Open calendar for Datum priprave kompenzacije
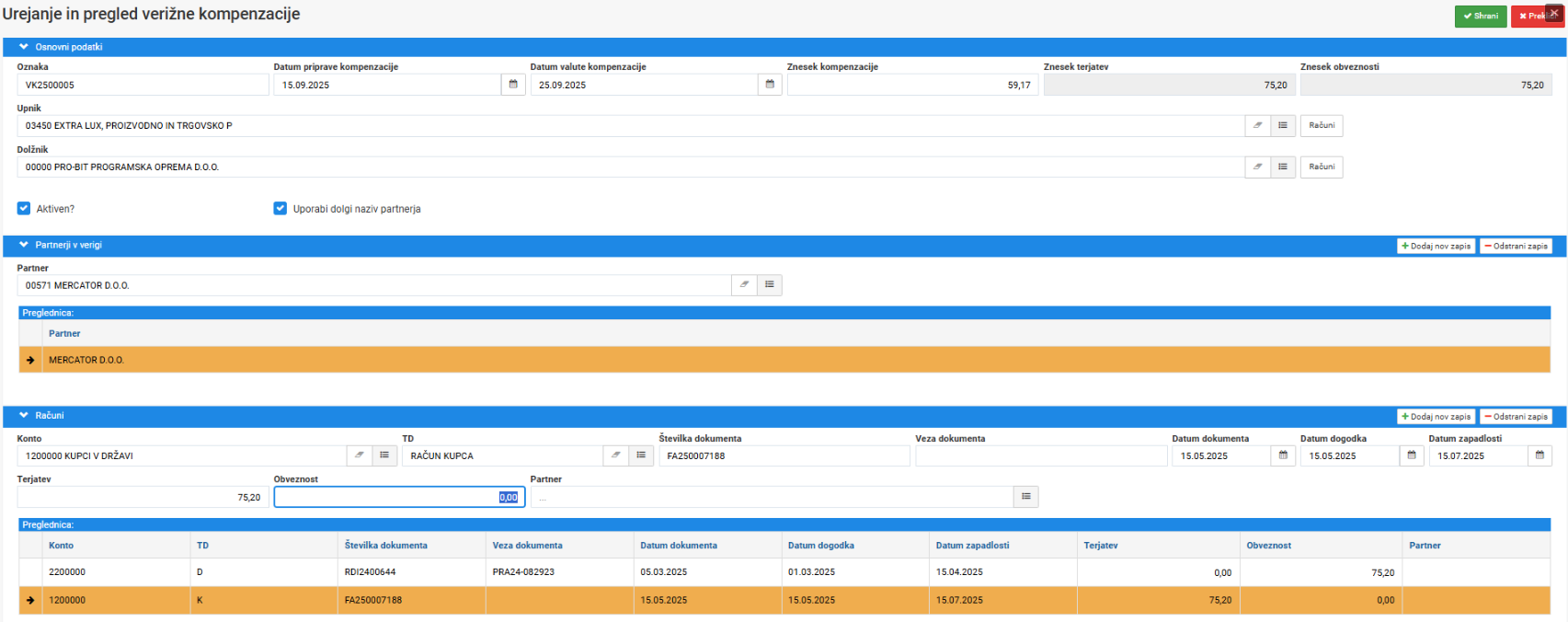 513,85
